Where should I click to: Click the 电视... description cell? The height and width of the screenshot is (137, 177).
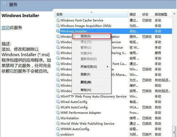coord(134,42)
